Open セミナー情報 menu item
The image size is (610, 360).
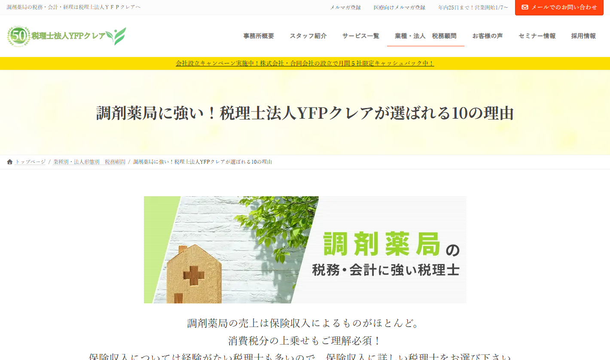537,36
